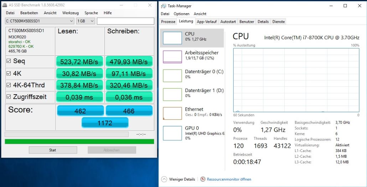Switch to the Leistung tab
Viewport: 367px width, 187px height.
click(186, 21)
